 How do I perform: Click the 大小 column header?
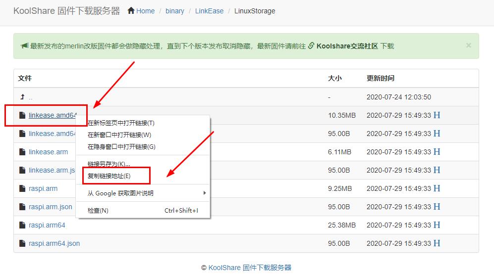(x=334, y=78)
